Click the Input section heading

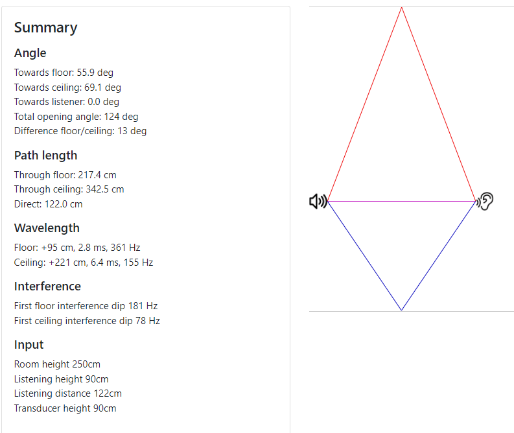pos(29,345)
